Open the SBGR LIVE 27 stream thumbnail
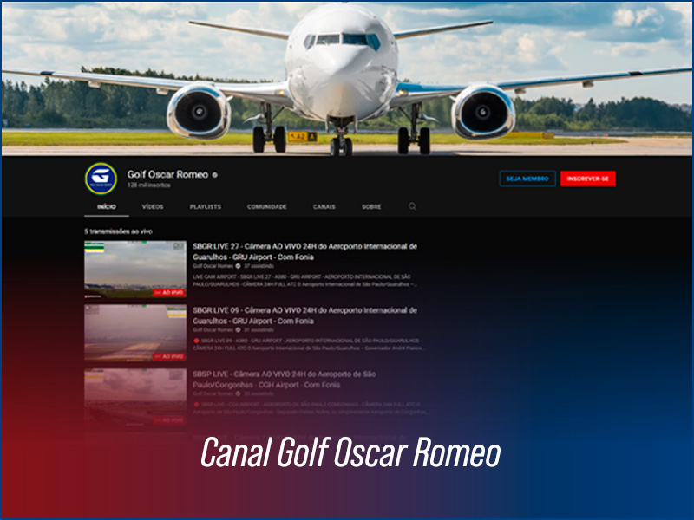 point(135,269)
